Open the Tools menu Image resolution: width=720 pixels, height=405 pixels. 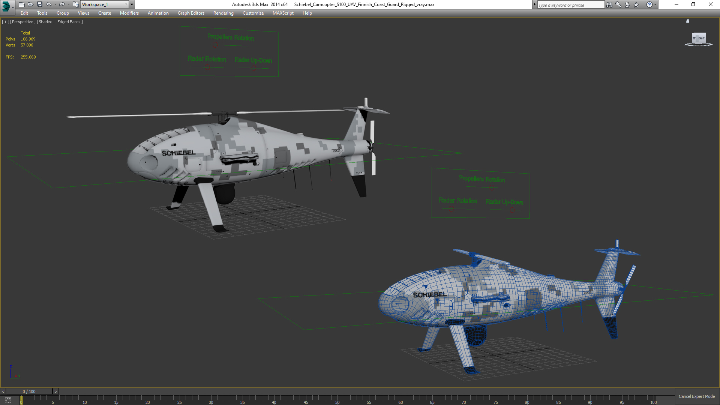pyautogui.click(x=42, y=13)
